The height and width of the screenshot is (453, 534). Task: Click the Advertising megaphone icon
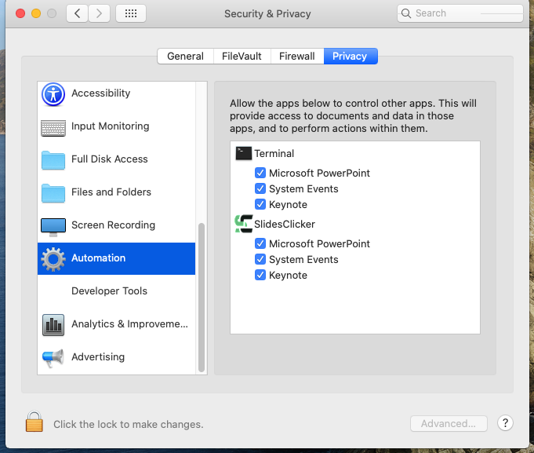[53, 358]
